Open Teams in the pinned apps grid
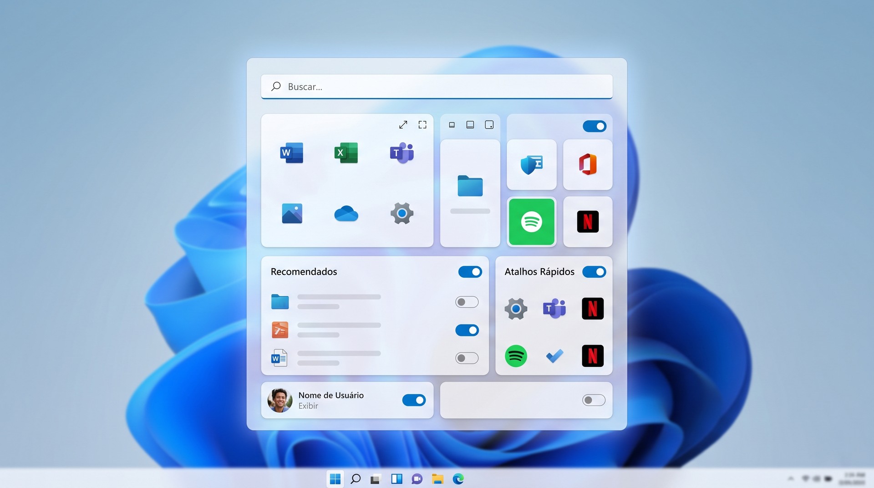The width and height of the screenshot is (874, 488). pos(401,153)
